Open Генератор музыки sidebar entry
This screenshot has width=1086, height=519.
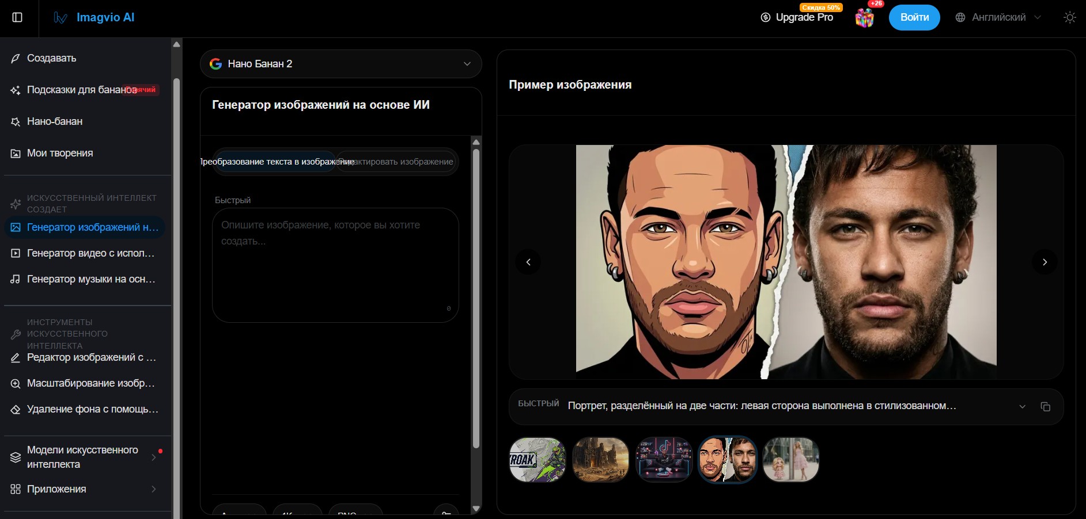pyautogui.click(x=85, y=279)
